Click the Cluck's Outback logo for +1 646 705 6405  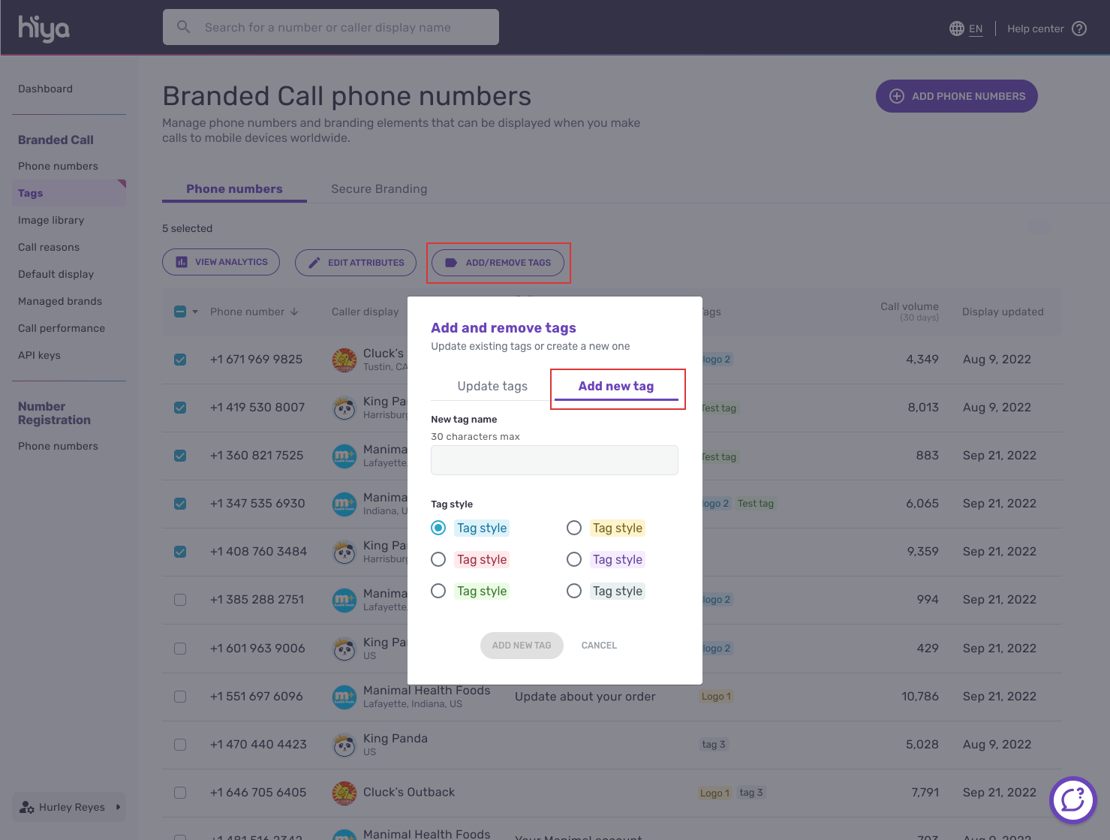[344, 793]
